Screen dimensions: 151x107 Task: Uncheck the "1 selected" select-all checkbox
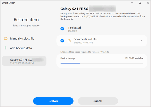click(62, 29)
